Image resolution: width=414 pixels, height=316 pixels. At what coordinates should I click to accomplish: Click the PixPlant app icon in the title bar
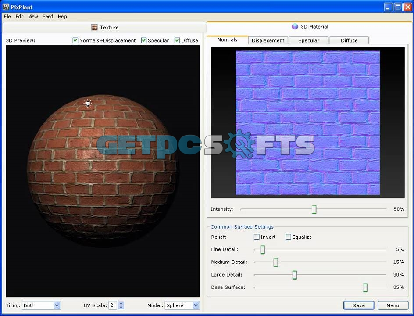pos(6,7)
